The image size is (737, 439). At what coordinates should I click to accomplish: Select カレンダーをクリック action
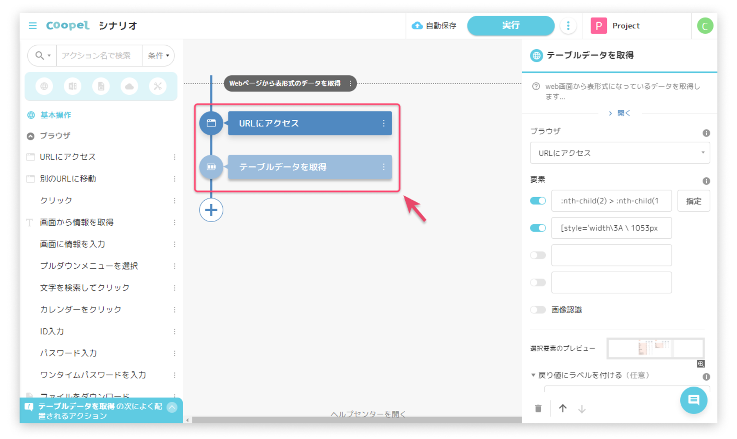point(80,309)
